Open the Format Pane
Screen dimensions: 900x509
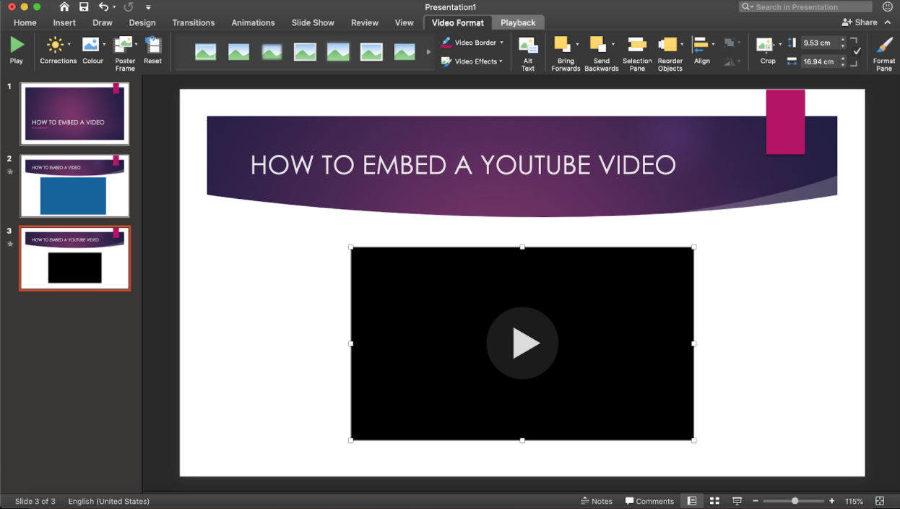point(883,53)
